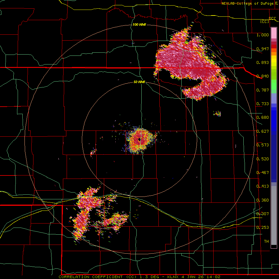This screenshot has width=279, height=279.
Task: Select the 0.947 value on the color scale
Action: click(x=263, y=49)
